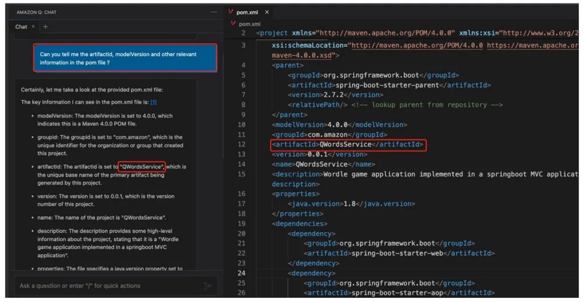Image resolution: width=584 pixels, height=302 pixels.
Task: Click the groupId bullet in chat response
Action: [110, 145]
